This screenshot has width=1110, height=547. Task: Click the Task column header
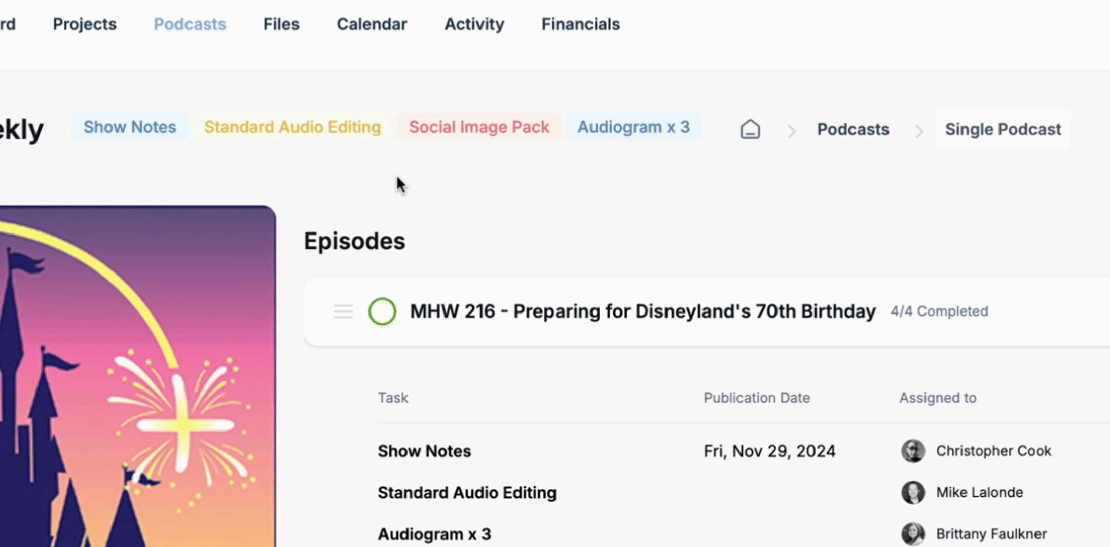click(393, 398)
